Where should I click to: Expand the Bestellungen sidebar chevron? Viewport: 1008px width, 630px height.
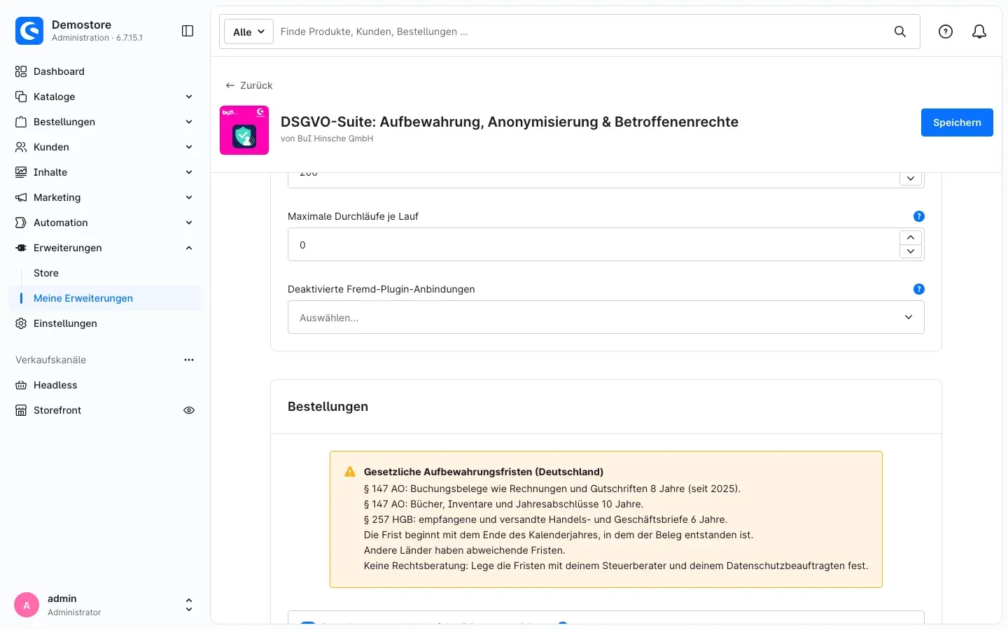coord(189,122)
